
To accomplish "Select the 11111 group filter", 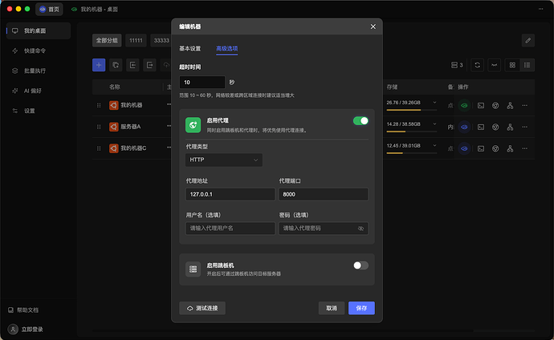I will coord(136,41).
